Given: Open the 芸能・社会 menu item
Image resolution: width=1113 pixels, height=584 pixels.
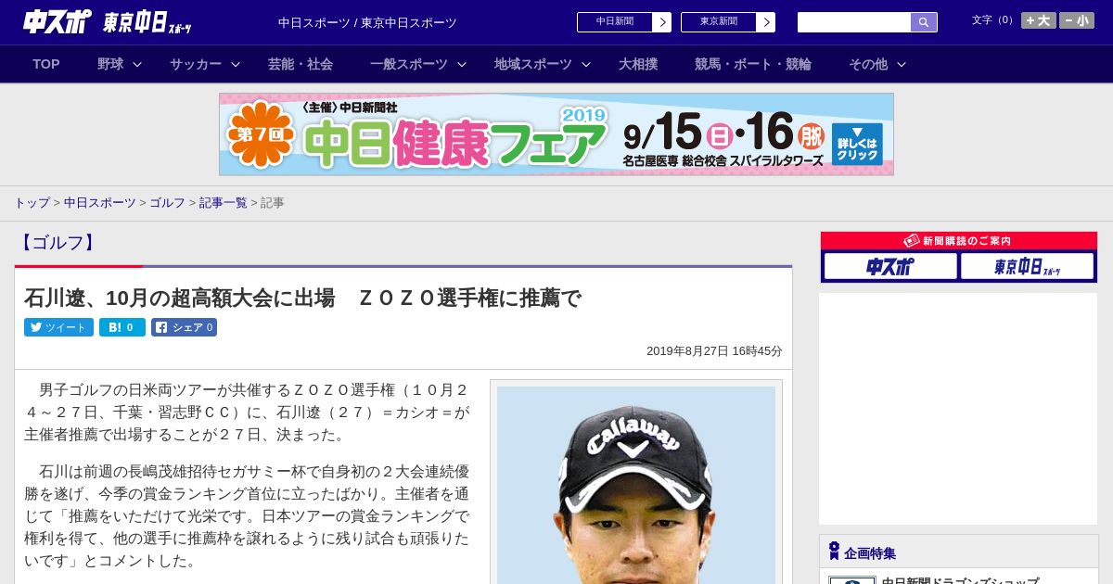Looking at the screenshot, I should [x=301, y=64].
